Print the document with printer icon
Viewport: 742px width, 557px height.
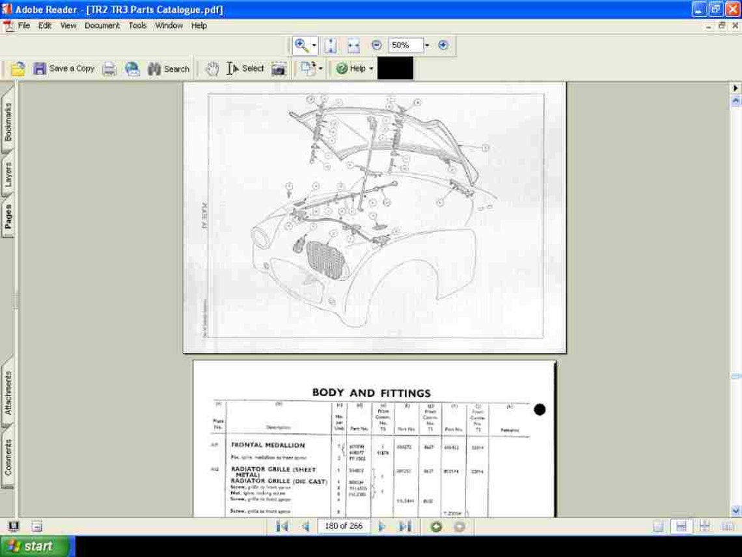click(x=109, y=69)
